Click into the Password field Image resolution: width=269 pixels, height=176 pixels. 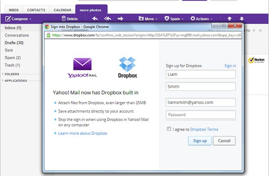201,114
